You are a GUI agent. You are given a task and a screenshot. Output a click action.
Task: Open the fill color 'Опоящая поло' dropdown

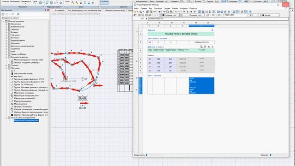pyautogui.click(x=178, y=15)
